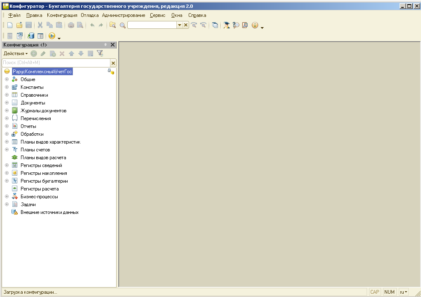Clear the Поиск (Ctrl+Alt+M) field
421x297 pixels.
(x=113, y=63)
